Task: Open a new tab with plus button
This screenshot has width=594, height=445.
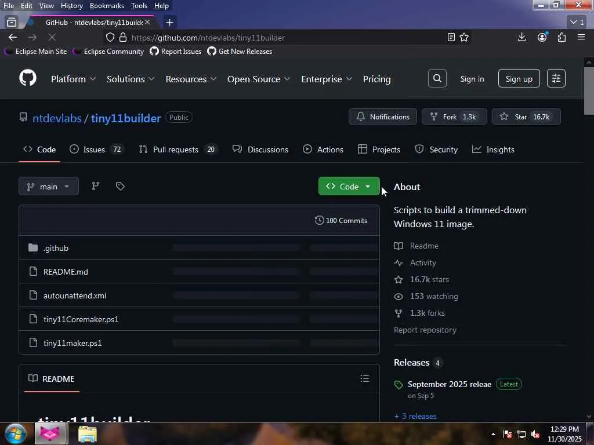Action: point(170,23)
